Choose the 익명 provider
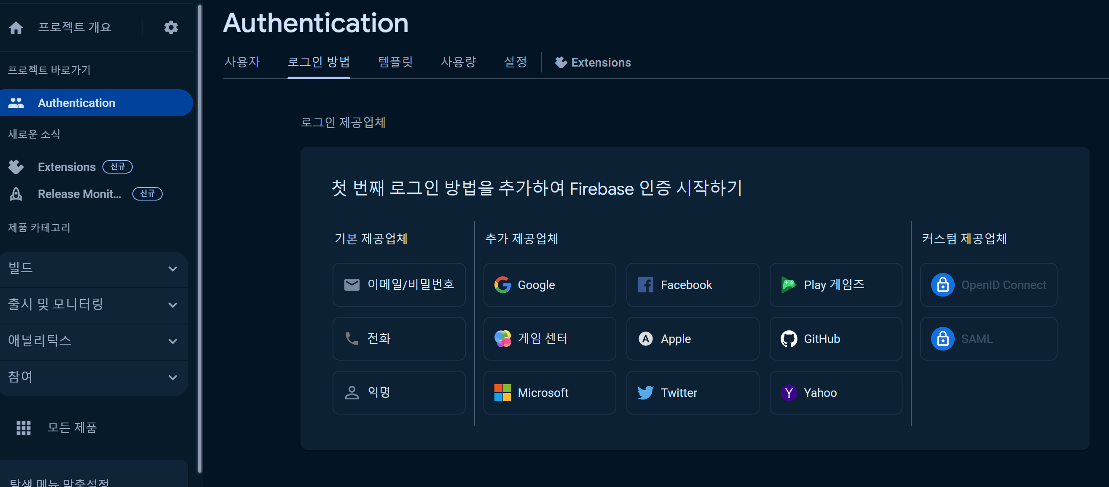The height and width of the screenshot is (487, 1109). [x=399, y=393]
